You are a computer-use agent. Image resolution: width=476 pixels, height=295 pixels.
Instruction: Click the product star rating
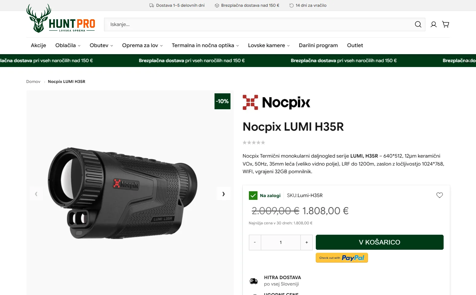[254, 143]
